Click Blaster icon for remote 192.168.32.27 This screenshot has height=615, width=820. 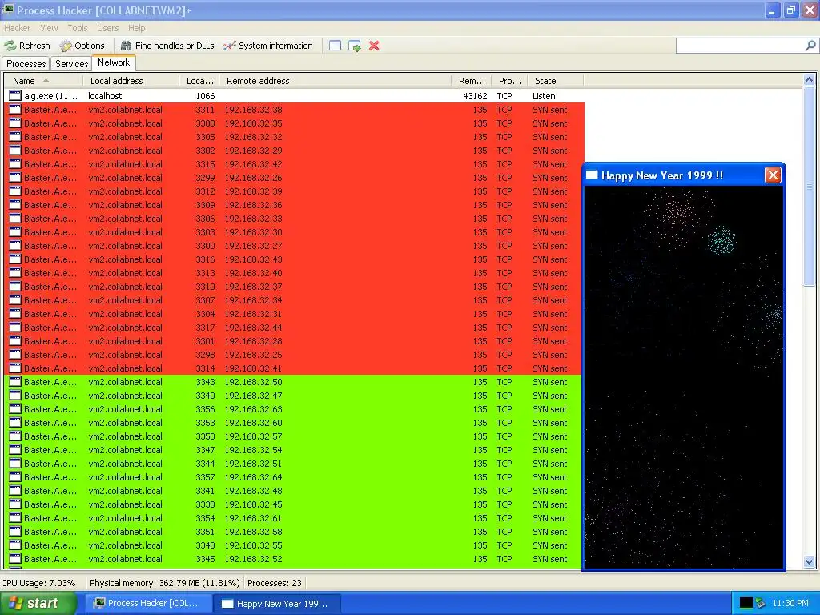pyautogui.click(x=15, y=245)
